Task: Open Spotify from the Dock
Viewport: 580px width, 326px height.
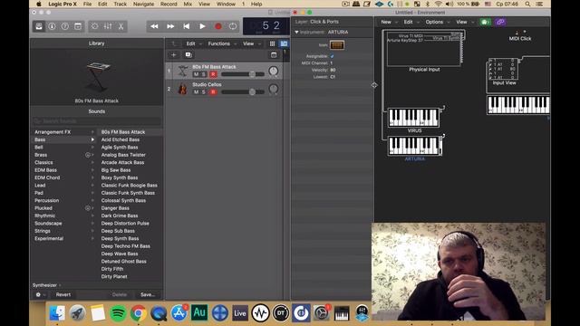Action: pyautogui.click(x=118, y=313)
